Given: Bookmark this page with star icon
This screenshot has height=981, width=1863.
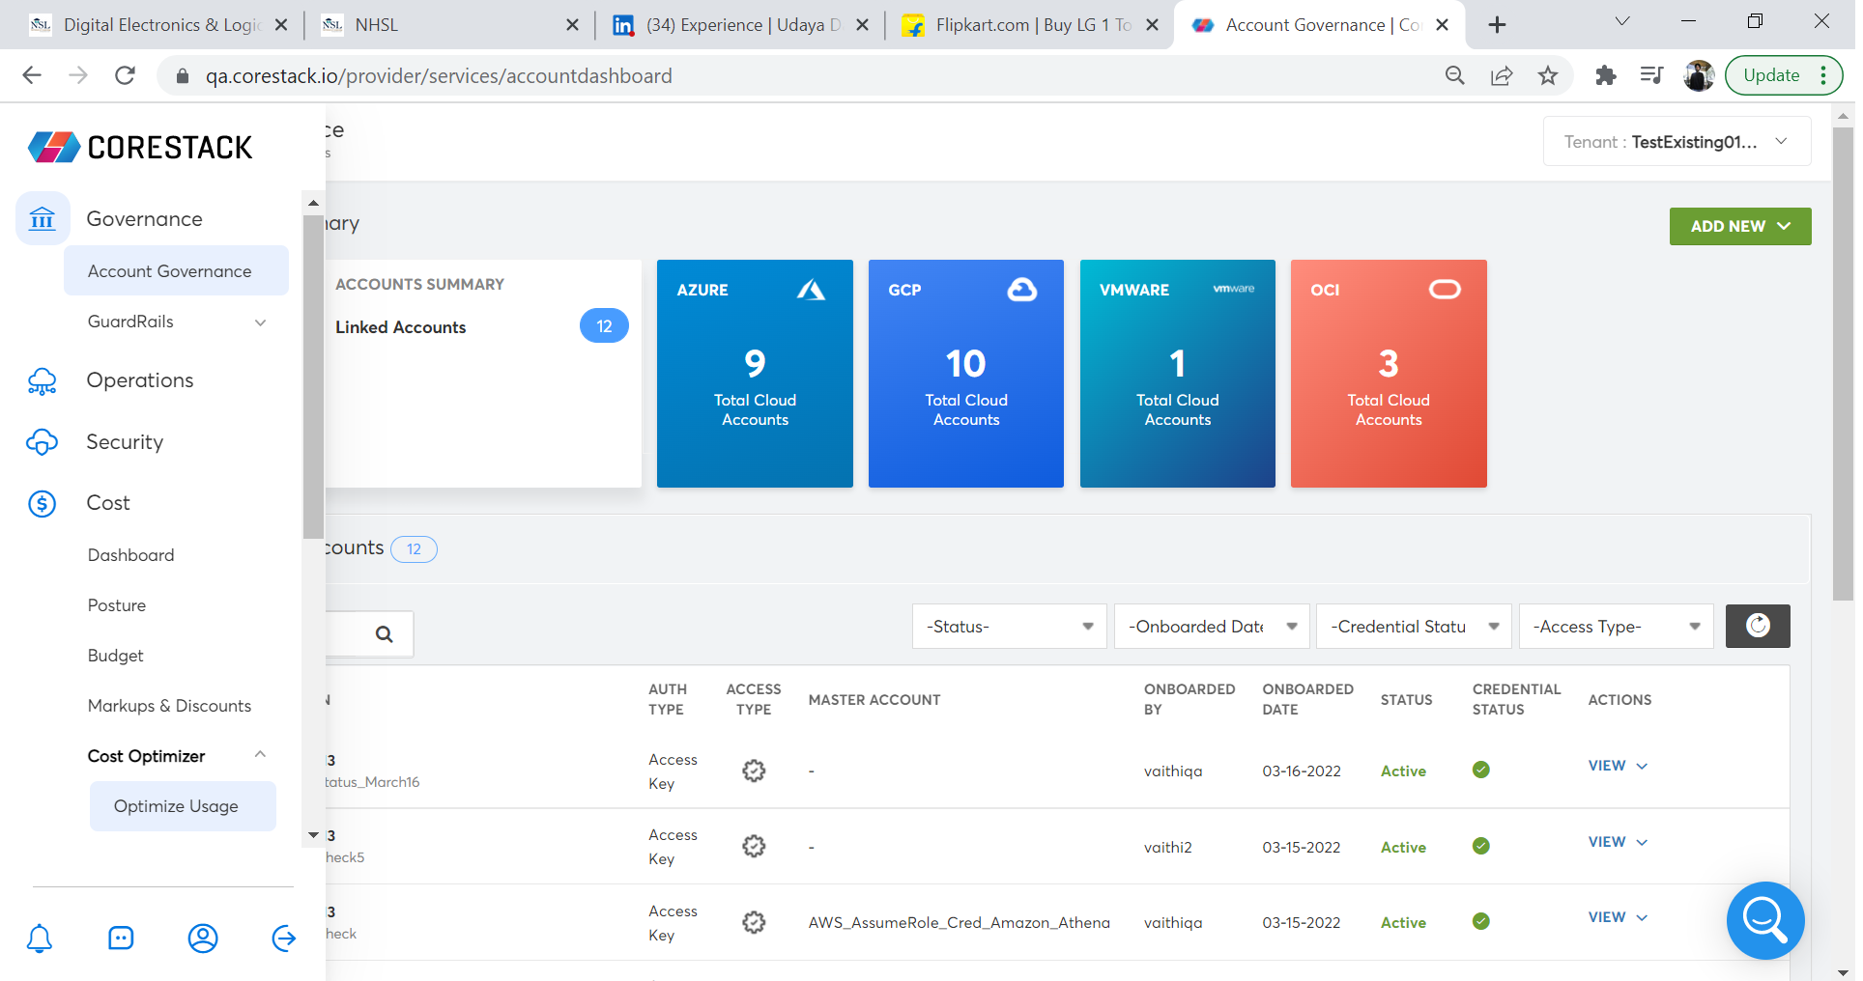Looking at the screenshot, I should (x=1548, y=75).
